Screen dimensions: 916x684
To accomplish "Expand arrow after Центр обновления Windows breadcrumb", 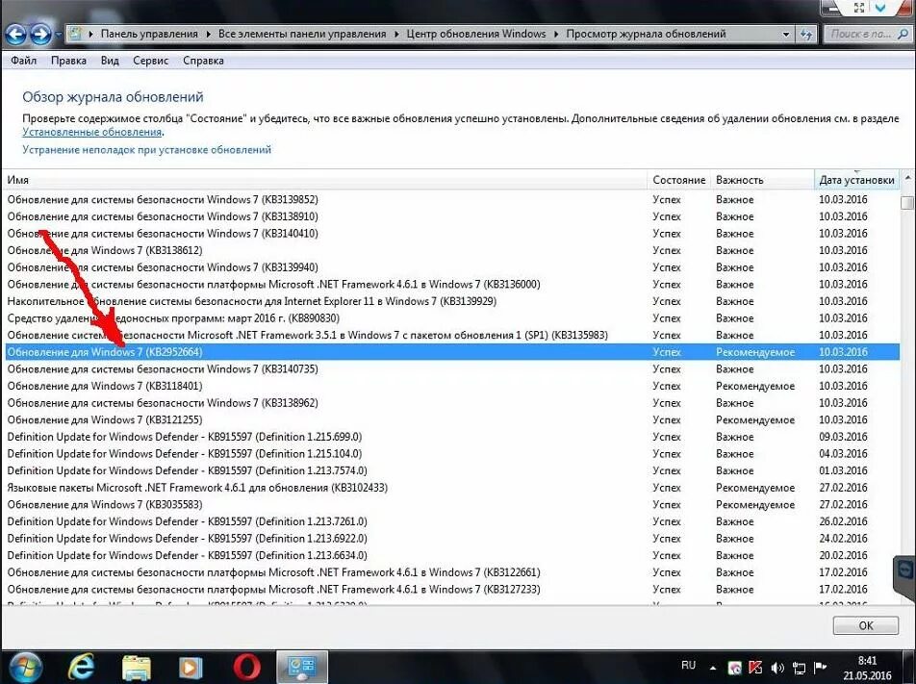I will tap(556, 34).
